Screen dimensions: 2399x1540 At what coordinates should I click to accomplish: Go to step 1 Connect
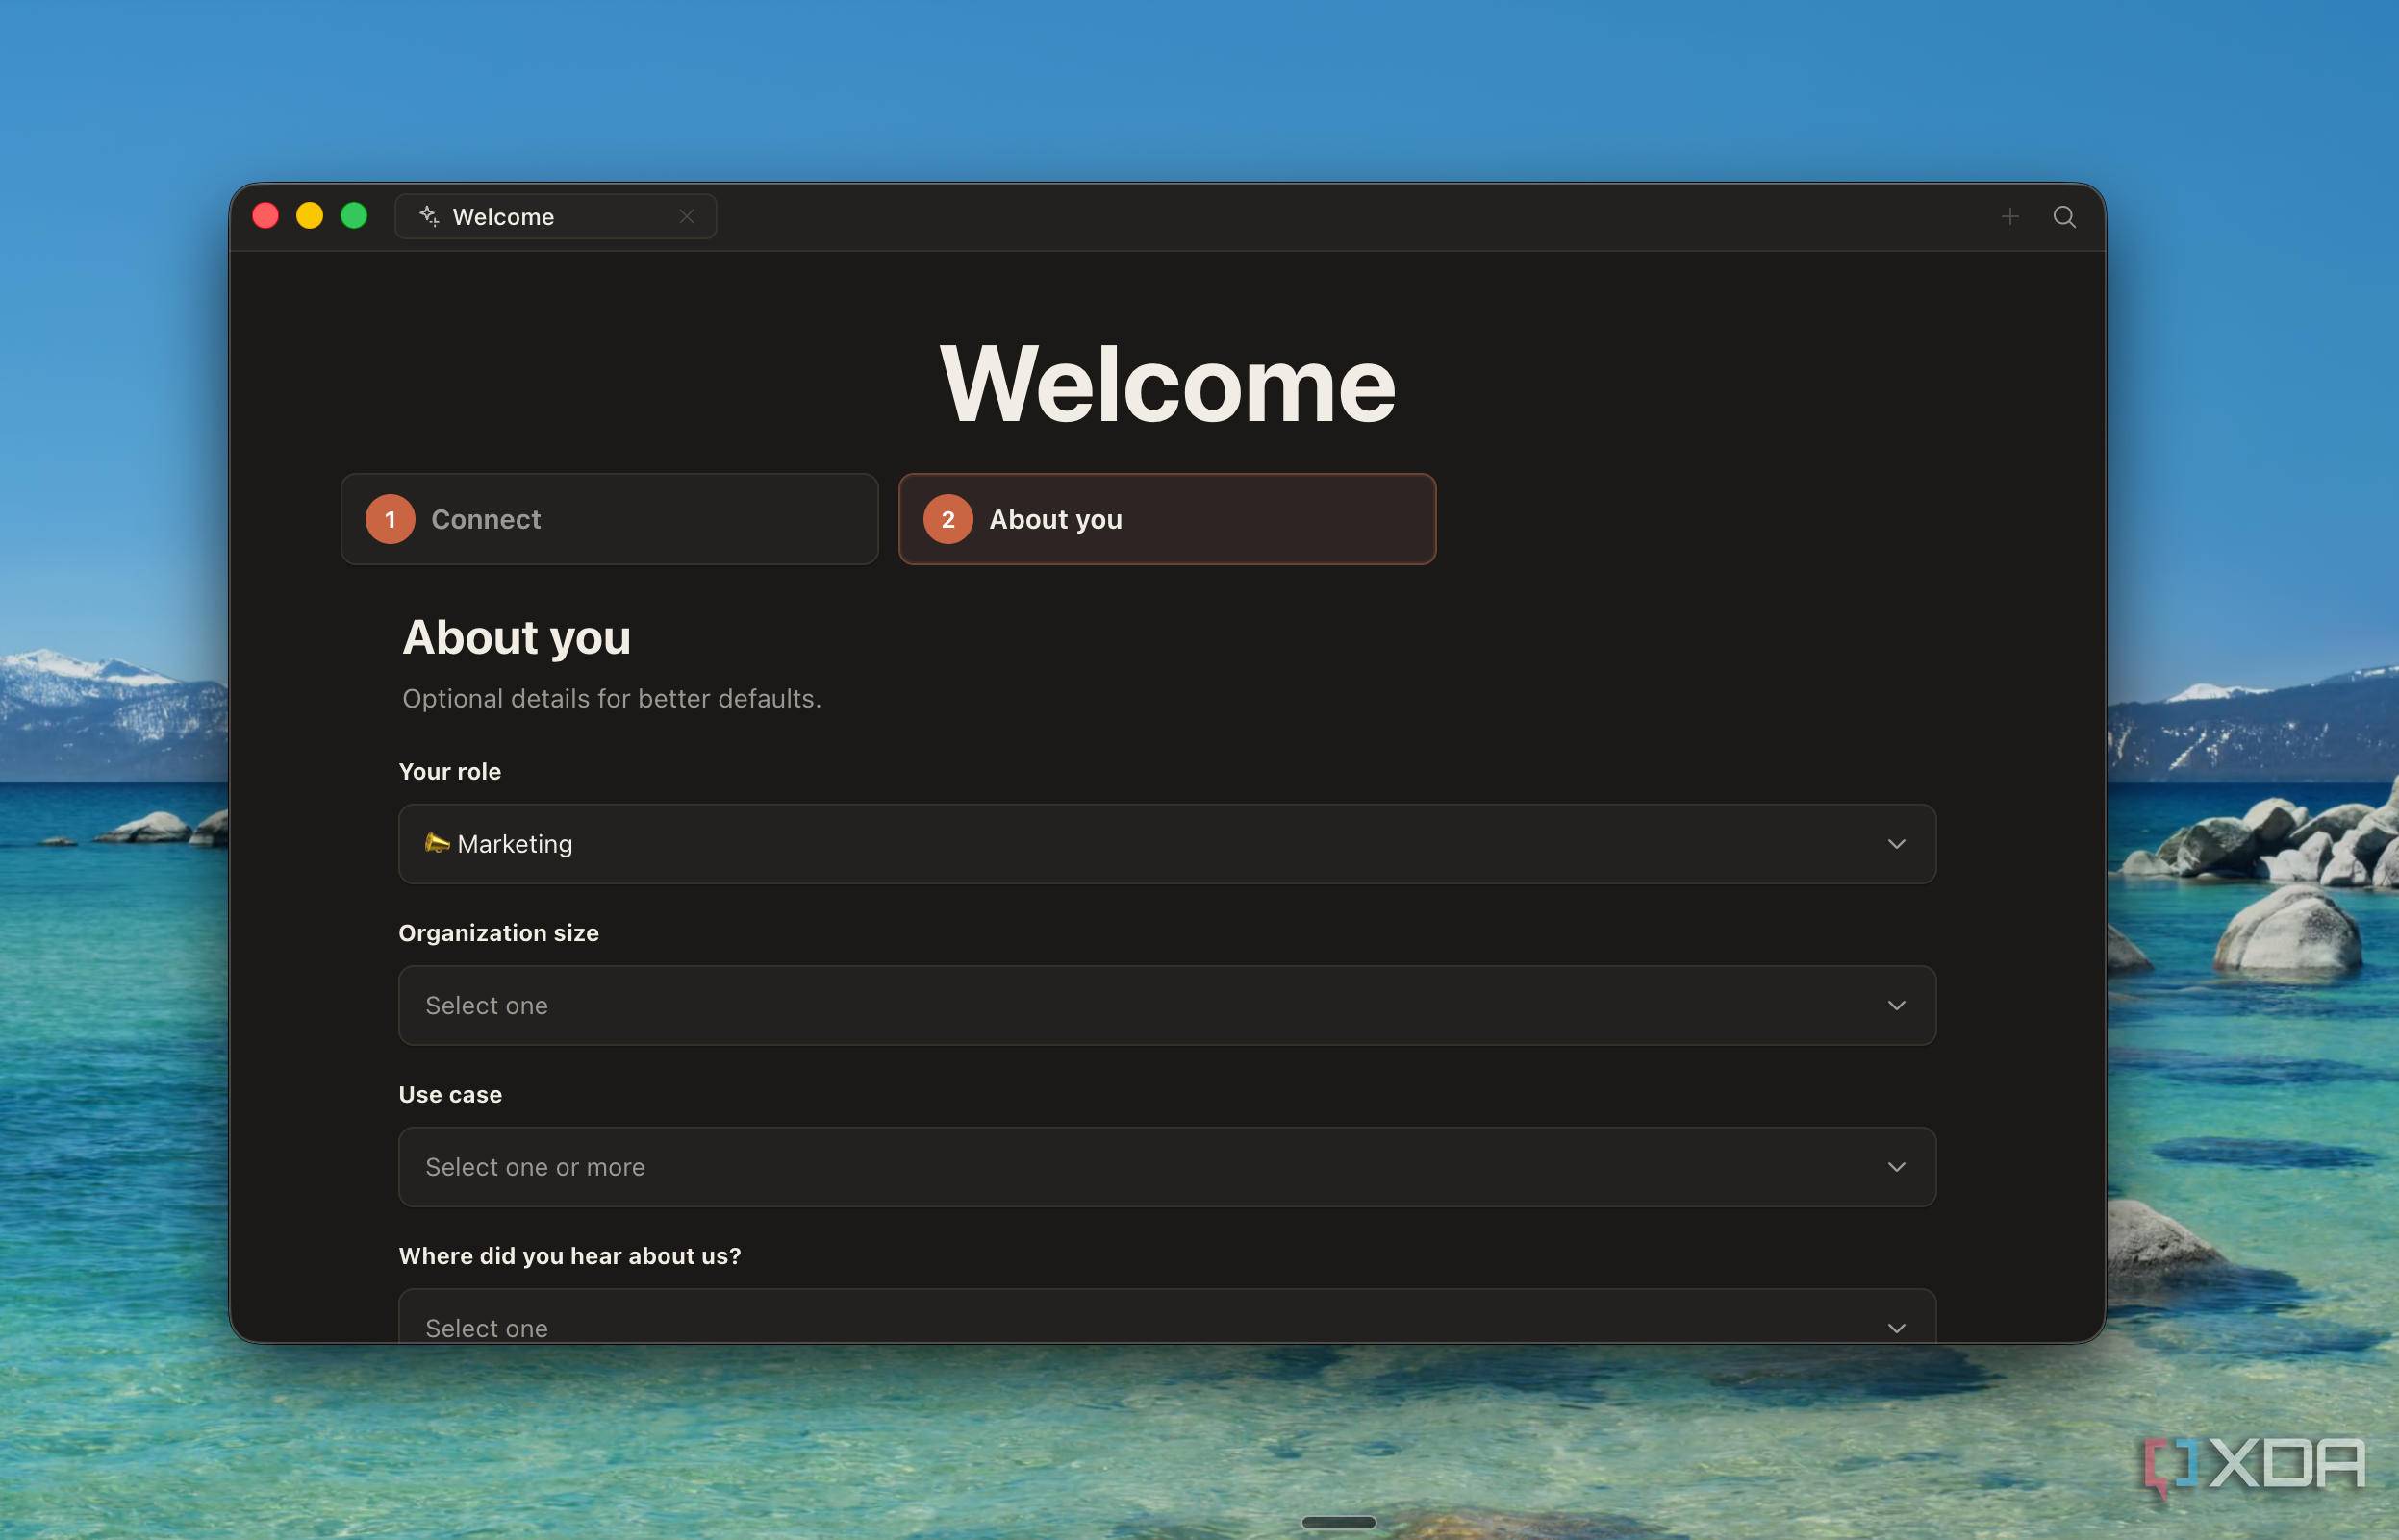609,519
